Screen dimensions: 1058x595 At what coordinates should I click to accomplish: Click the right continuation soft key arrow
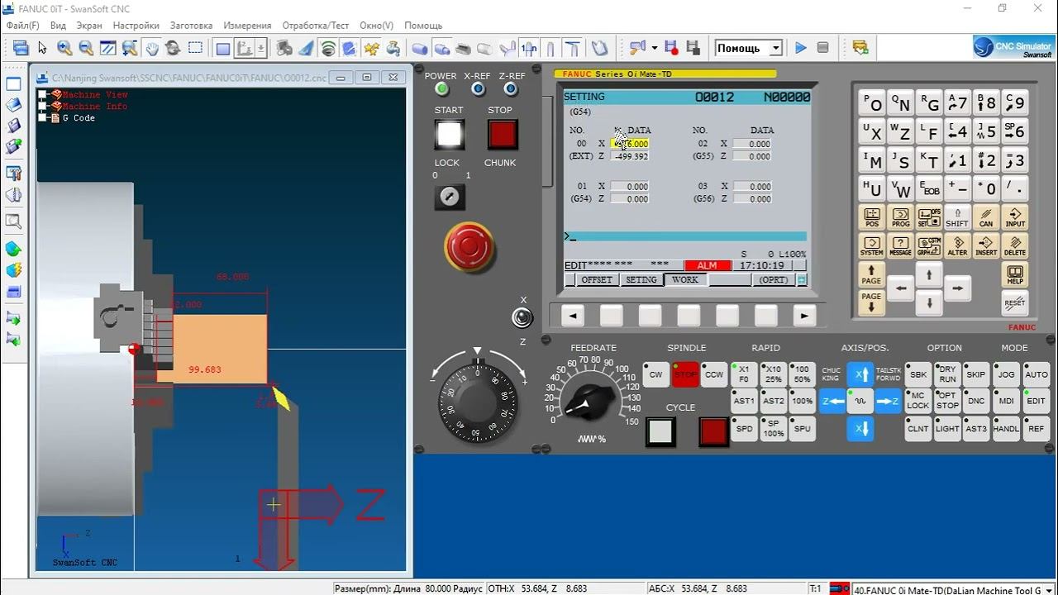click(x=803, y=316)
